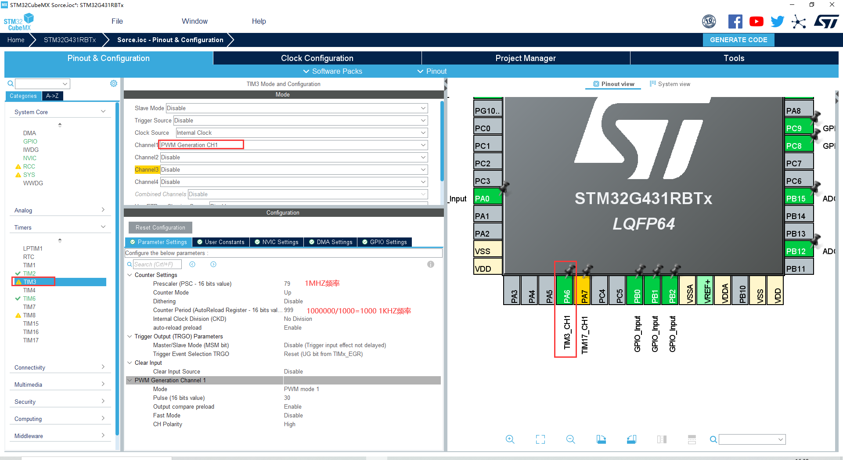843x460 pixels.
Task: Rotate the chip counter-clockwise
Action: (631, 439)
